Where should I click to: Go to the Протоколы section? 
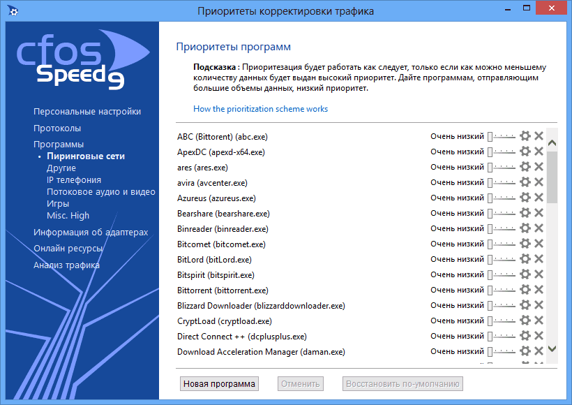(x=57, y=128)
